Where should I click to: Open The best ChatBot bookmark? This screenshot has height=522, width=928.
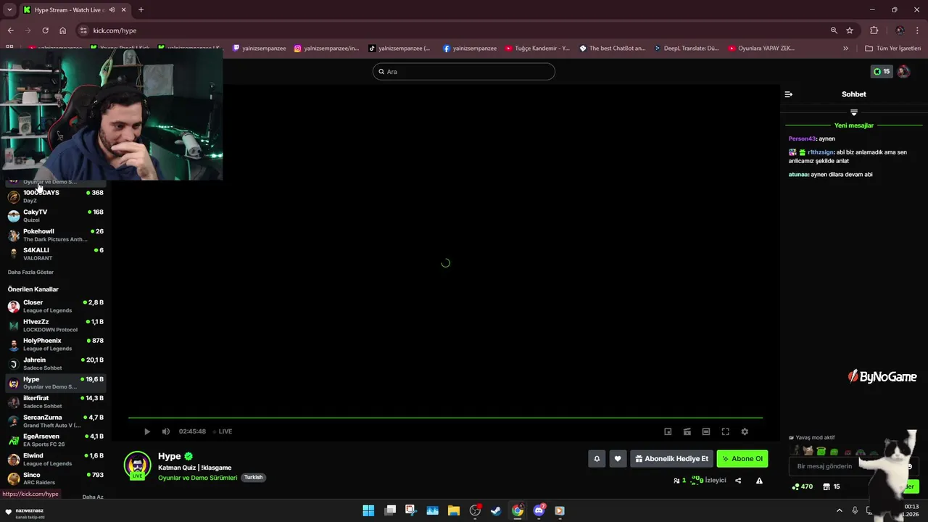click(x=613, y=49)
